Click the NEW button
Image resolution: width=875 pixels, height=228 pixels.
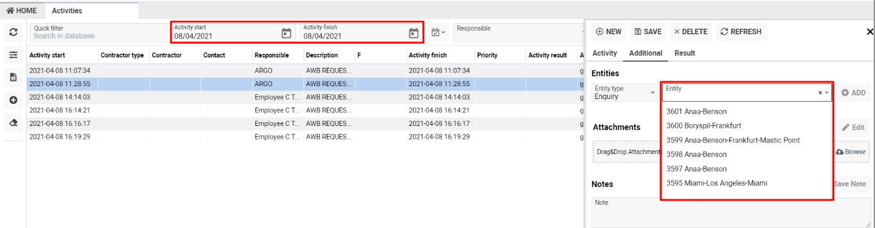tap(608, 32)
